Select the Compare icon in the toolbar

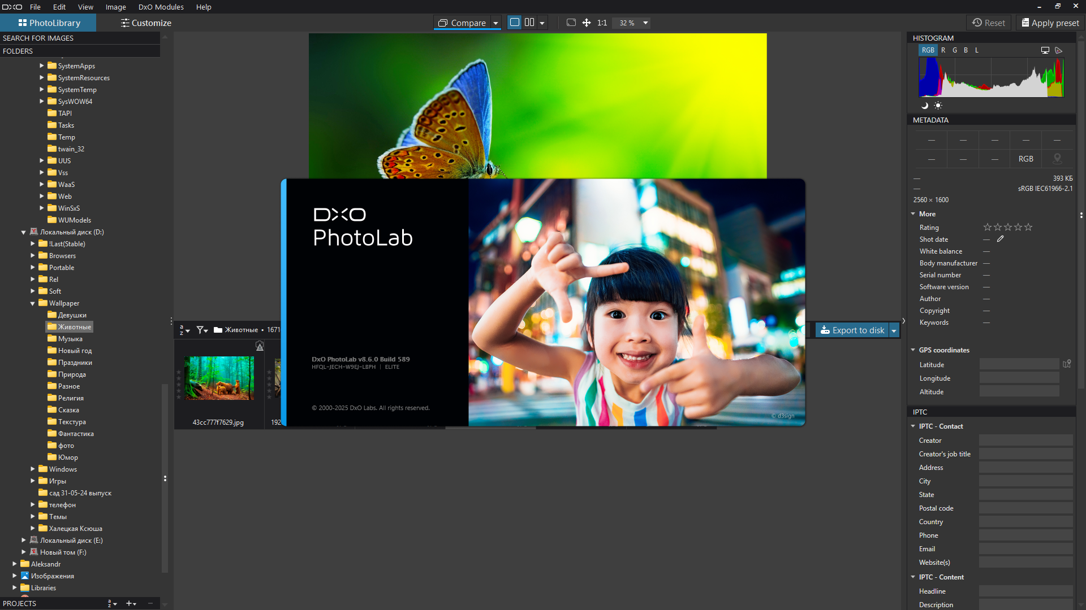coord(444,23)
